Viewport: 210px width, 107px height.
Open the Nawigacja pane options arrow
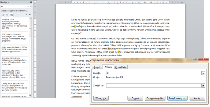28,2
